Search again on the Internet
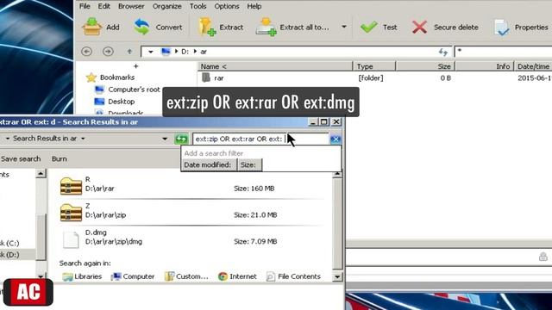The height and width of the screenshot is (310, 552). click(x=237, y=276)
